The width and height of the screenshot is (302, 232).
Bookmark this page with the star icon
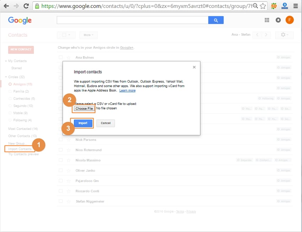click(x=263, y=6)
